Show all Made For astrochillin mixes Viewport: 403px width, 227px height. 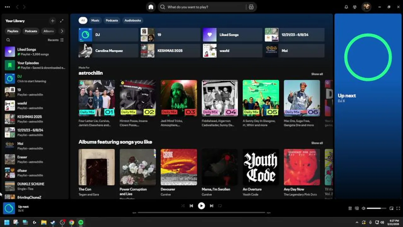point(317,74)
